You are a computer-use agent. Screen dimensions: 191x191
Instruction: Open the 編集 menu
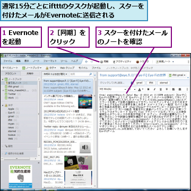[18, 61]
